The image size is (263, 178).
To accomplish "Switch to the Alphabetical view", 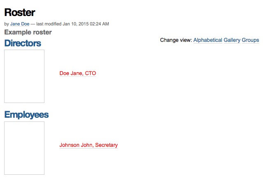I will click(208, 40).
